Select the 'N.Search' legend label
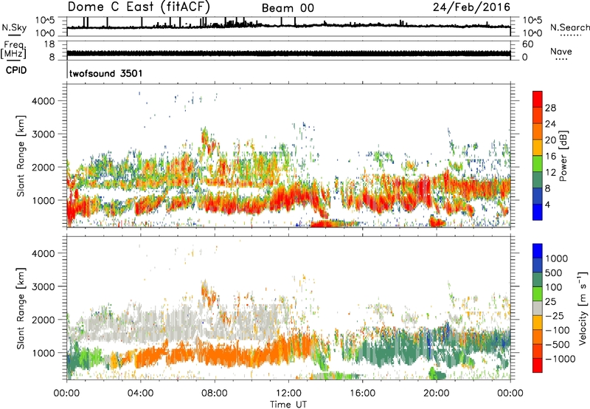 tap(569, 27)
